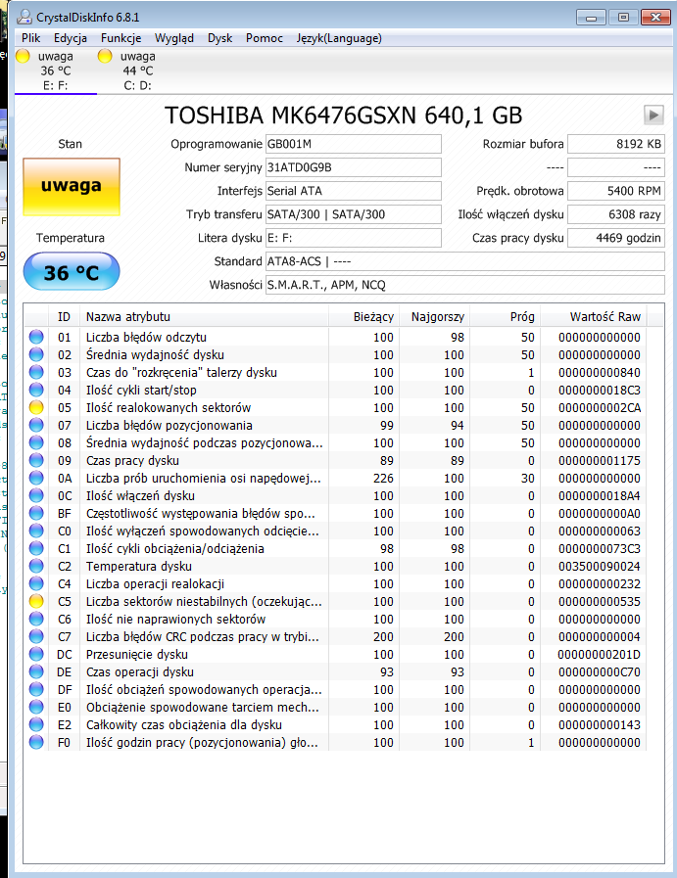Screen dimensions: 677x878
Task: Click blue status icon for attribute C0
Action: 36,531
